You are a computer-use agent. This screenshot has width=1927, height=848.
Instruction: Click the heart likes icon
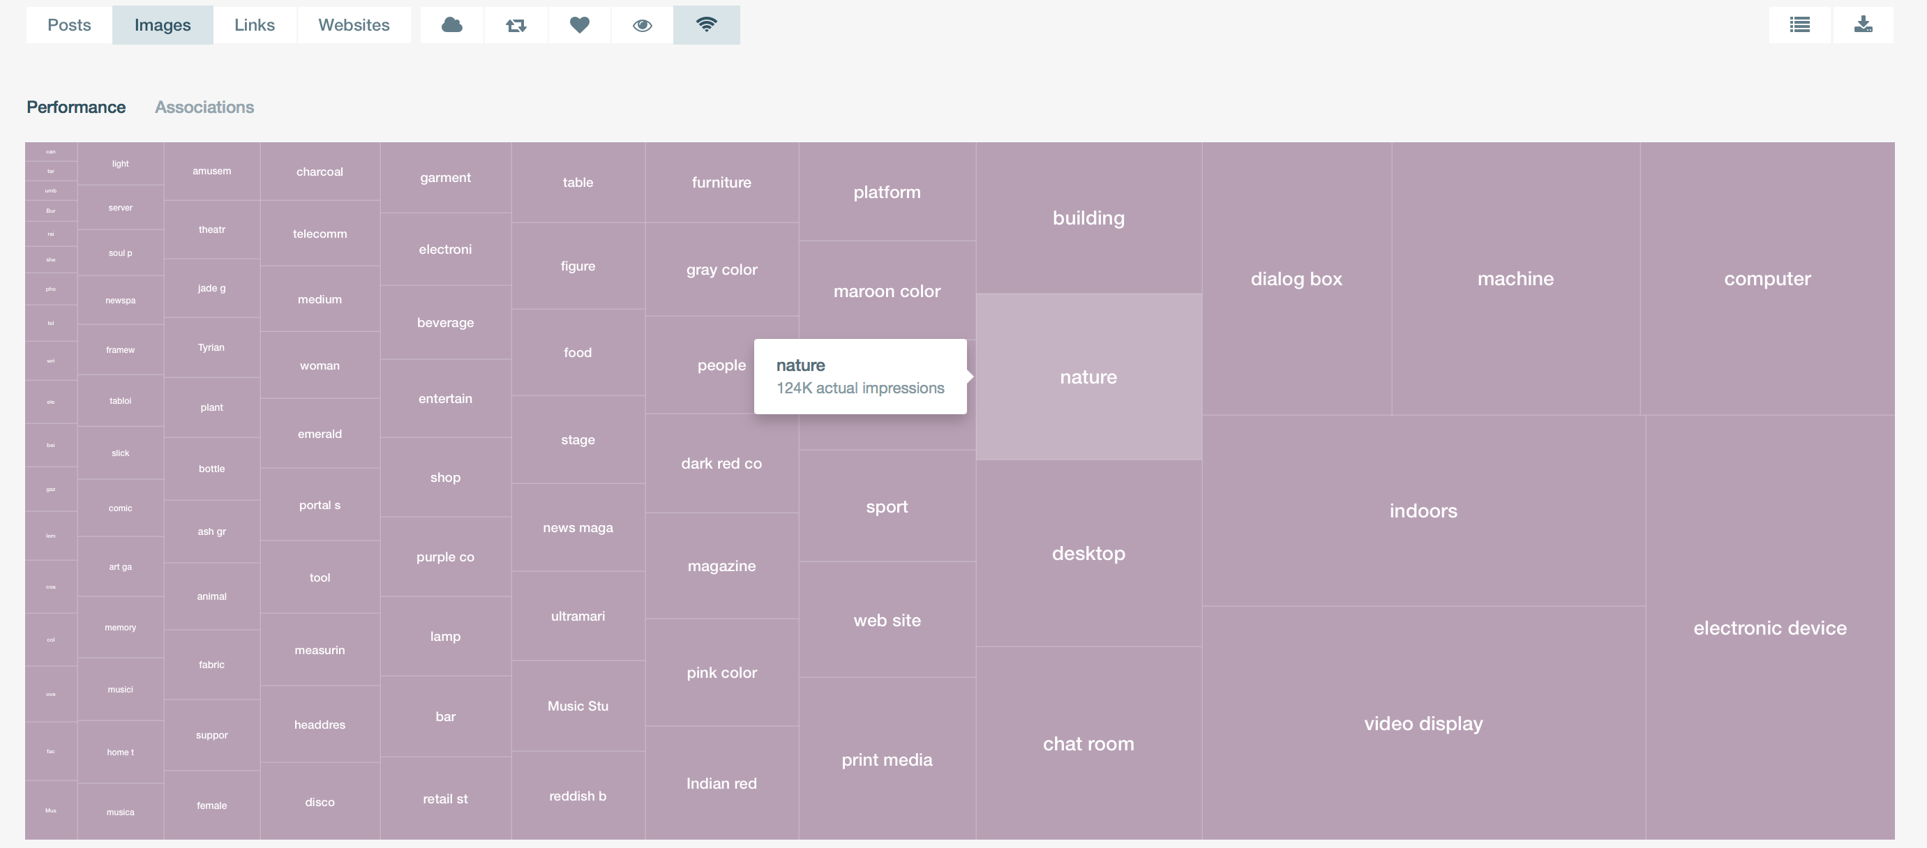click(x=580, y=25)
